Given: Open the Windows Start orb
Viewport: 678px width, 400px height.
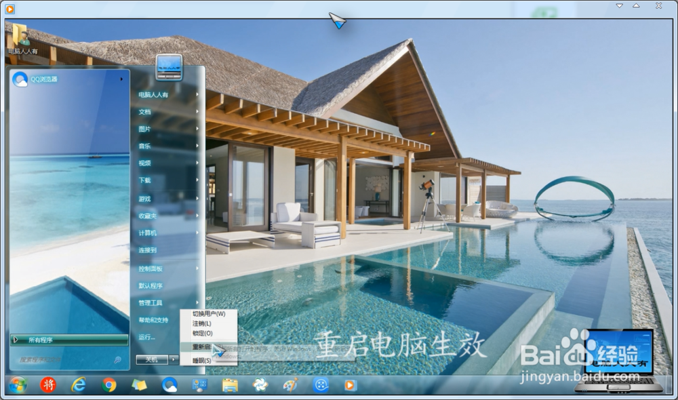Looking at the screenshot, I should (18, 384).
